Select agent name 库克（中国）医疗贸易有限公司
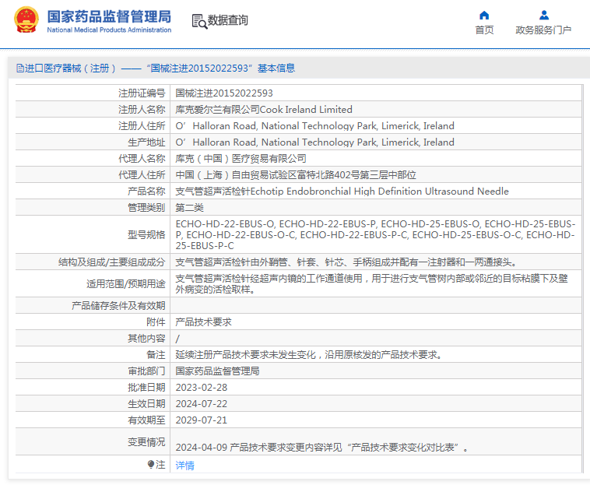590x485 pixels. pos(241,158)
